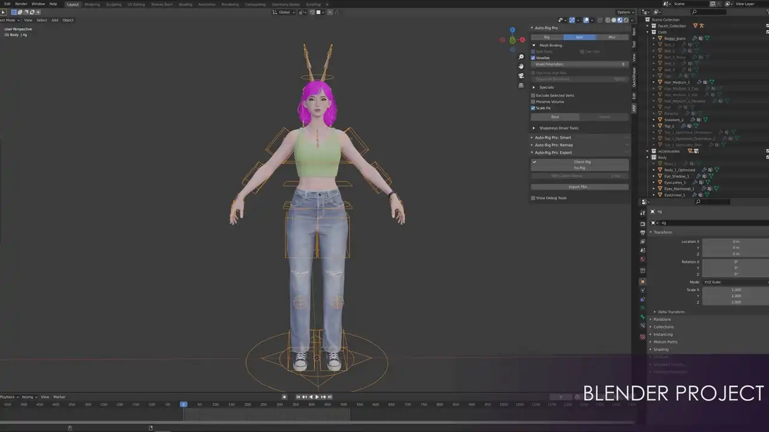This screenshot has height=432, width=769.
Task: Toggle the Scale Fix checkbox
Action: pyautogui.click(x=533, y=108)
